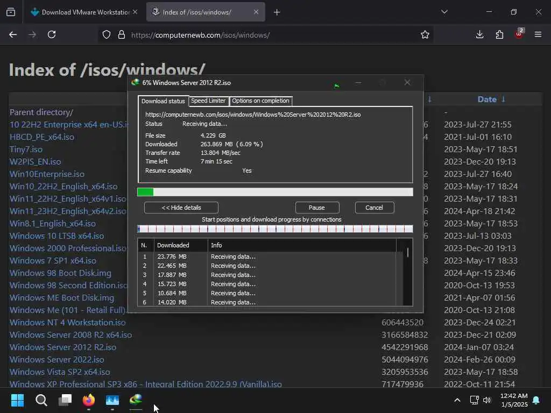The image size is (551, 413).
Task: Open a new browser tab
Action: [x=277, y=12]
